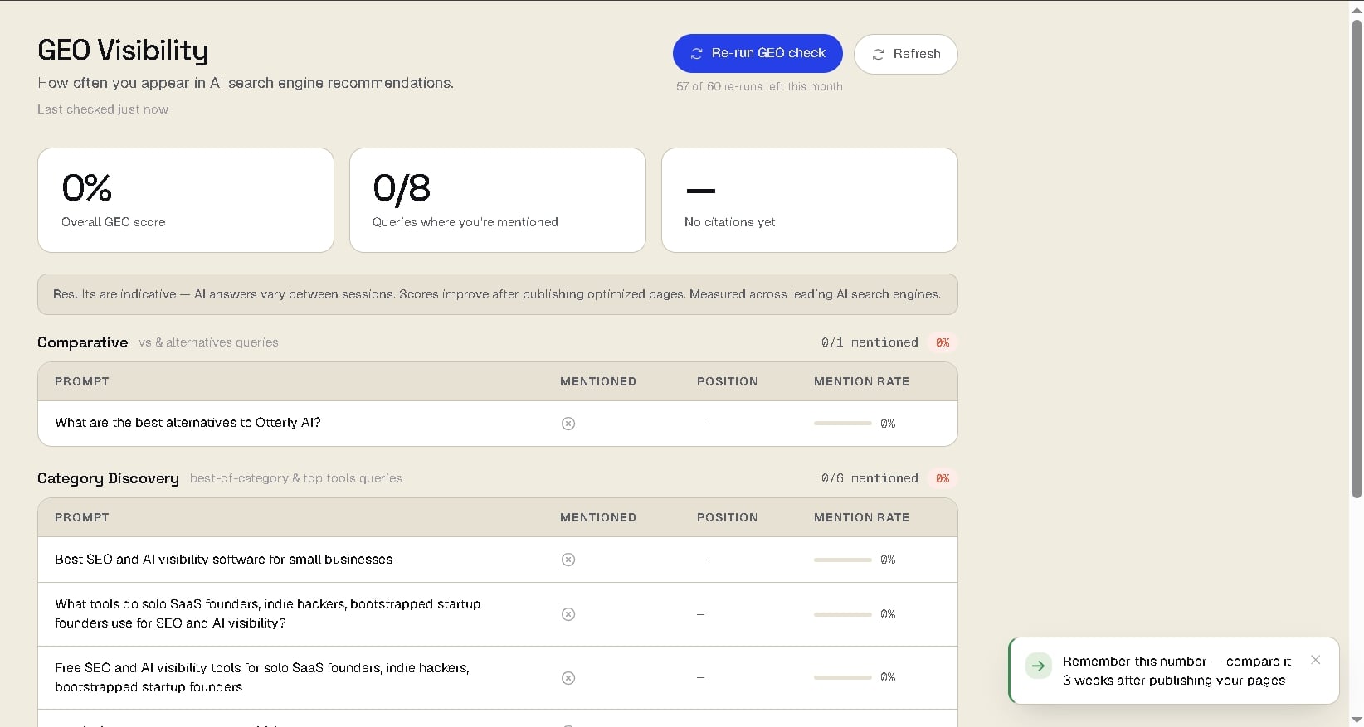
Task: Click 'best-of-category & top tools queries' subtitle
Action: pos(295,478)
